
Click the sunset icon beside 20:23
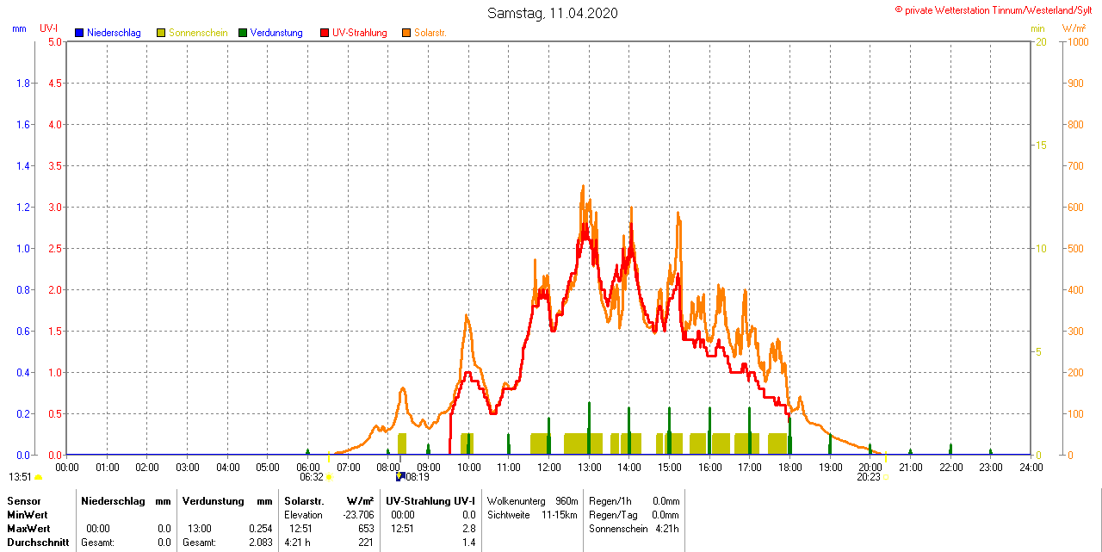pos(885,477)
